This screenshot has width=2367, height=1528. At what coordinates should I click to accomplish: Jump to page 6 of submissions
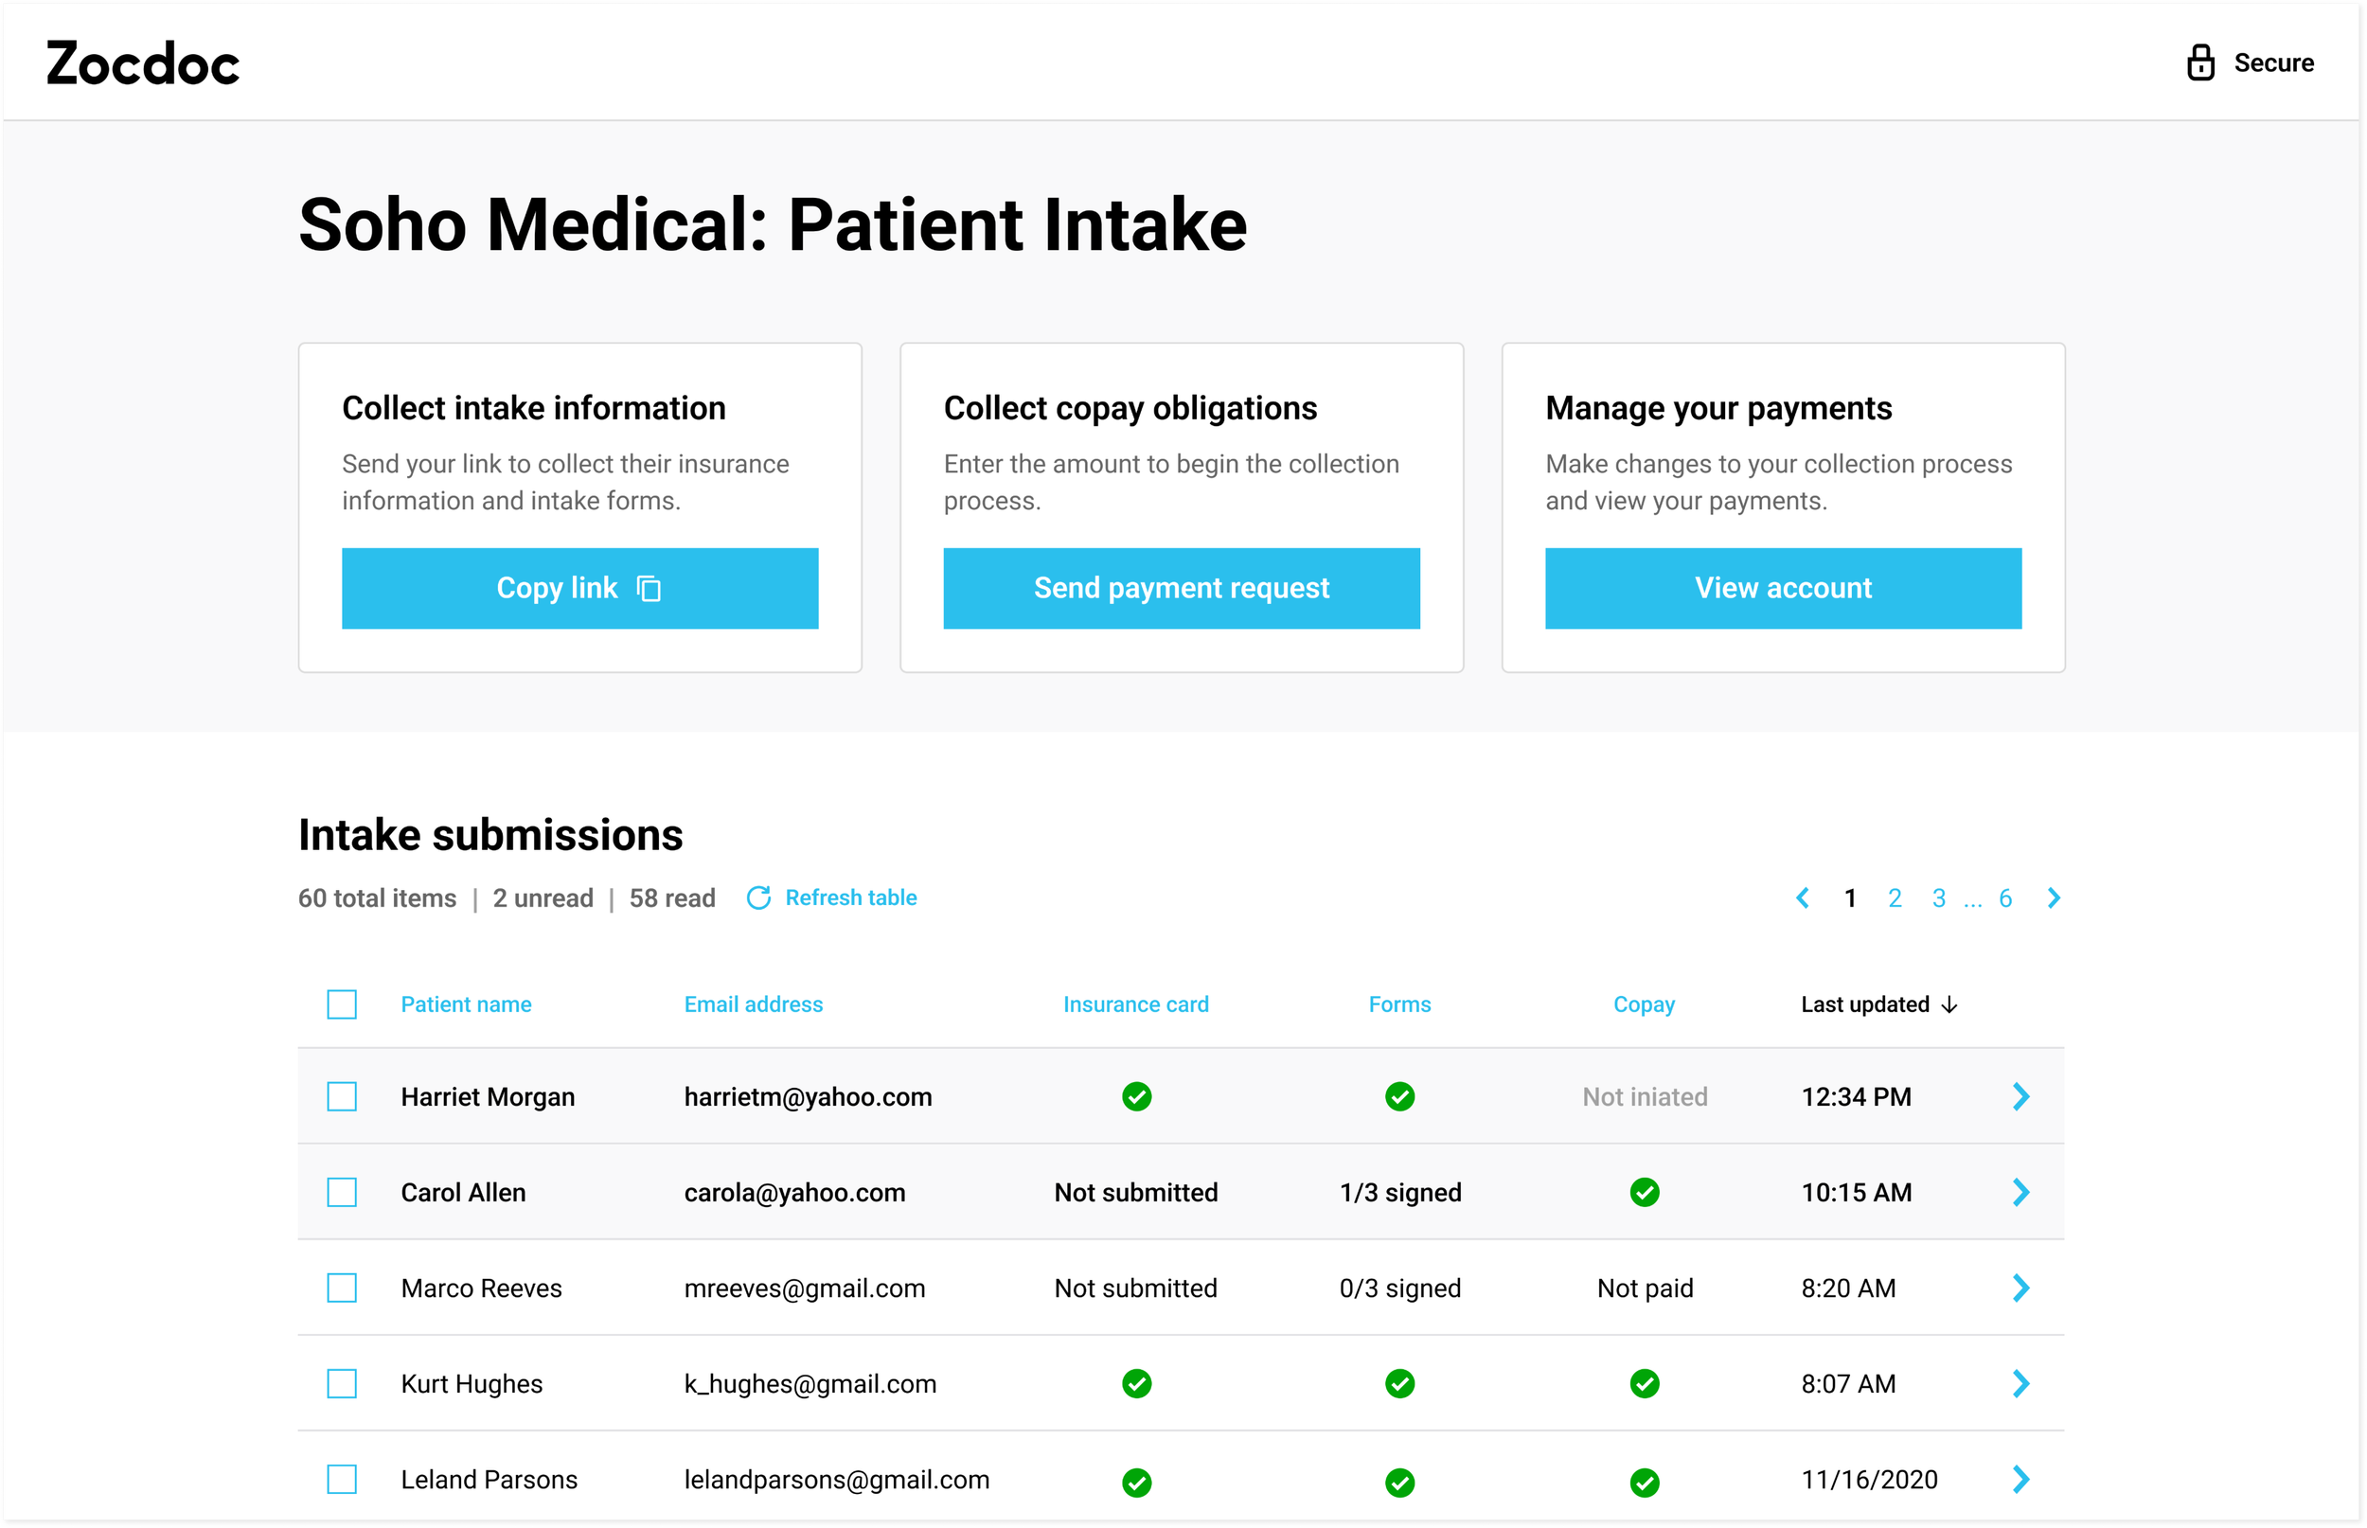point(2005,897)
